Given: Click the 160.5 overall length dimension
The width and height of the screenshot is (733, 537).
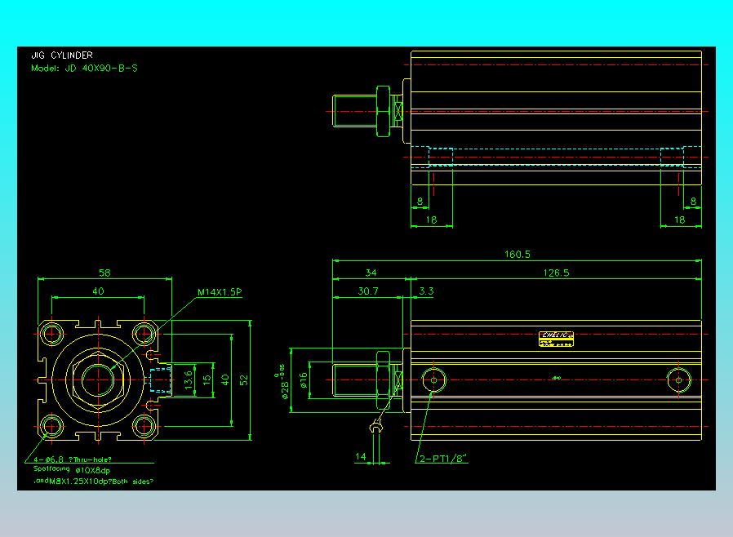Looking at the screenshot, I should point(514,254).
